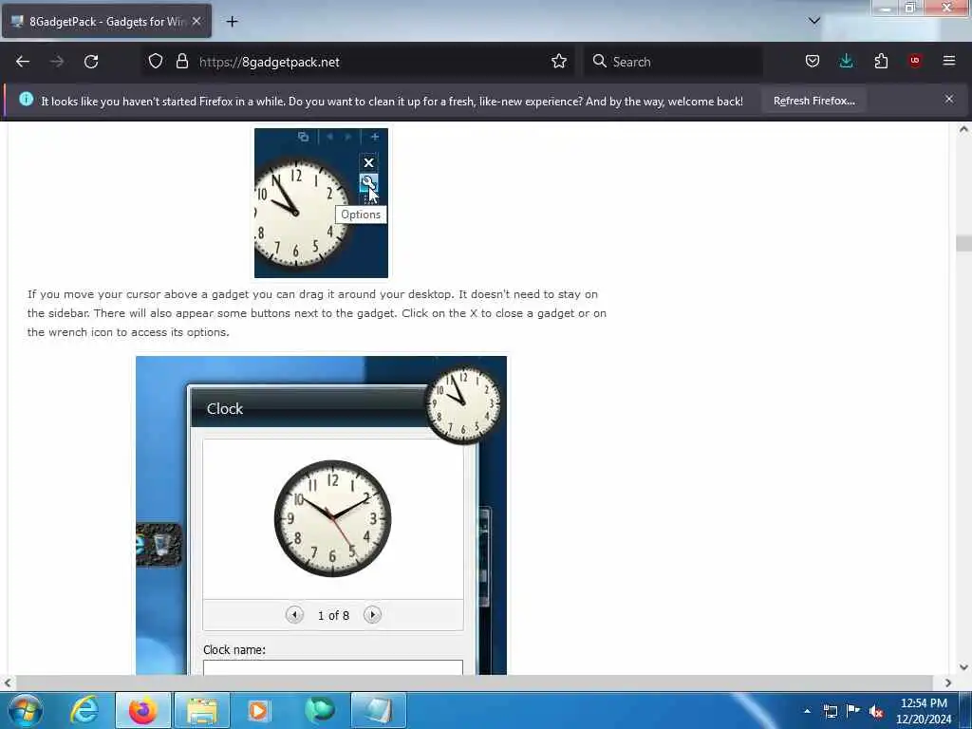The width and height of the screenshot is (972, 729).
Task: Open the uBlock Origin extension icon
Action: click(915, 62)
